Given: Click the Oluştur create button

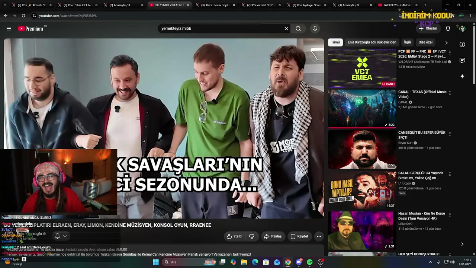Looking at the screenshot, I should (x=428, y=29).
